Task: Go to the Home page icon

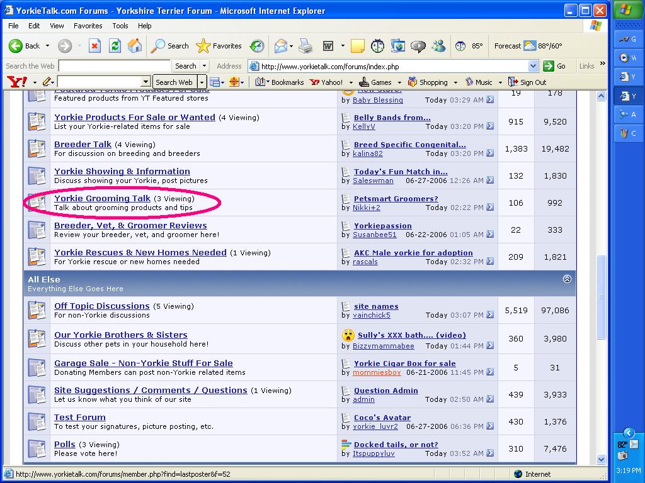Action: click(x=134, y=46)
